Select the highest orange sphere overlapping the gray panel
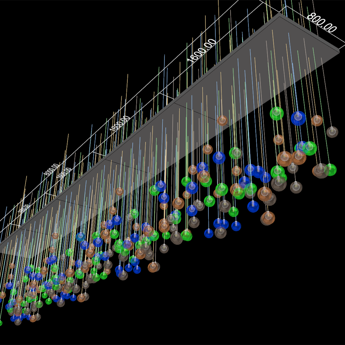Screen dimensions: 345x345 tap(222, 120)
